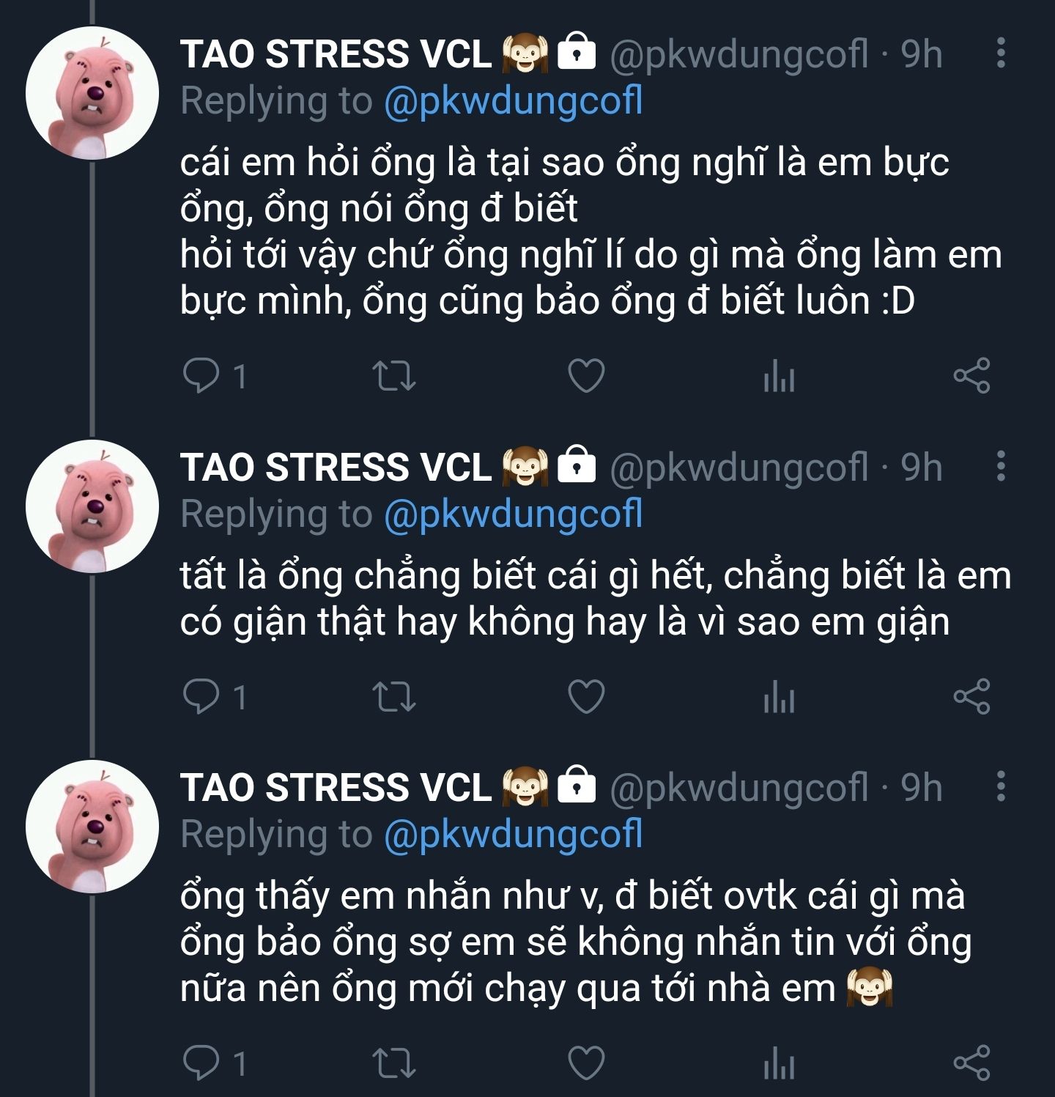1055x1097 pixels.
Task: Retweet the second tweet about 'giận thật'
Action: pos(394,696)
